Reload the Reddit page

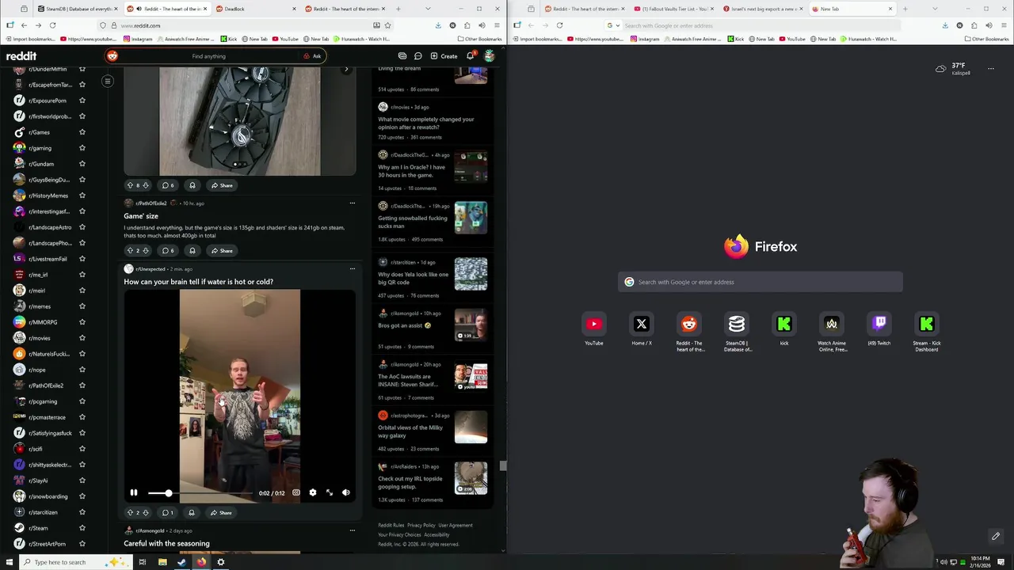coord(52,25)
